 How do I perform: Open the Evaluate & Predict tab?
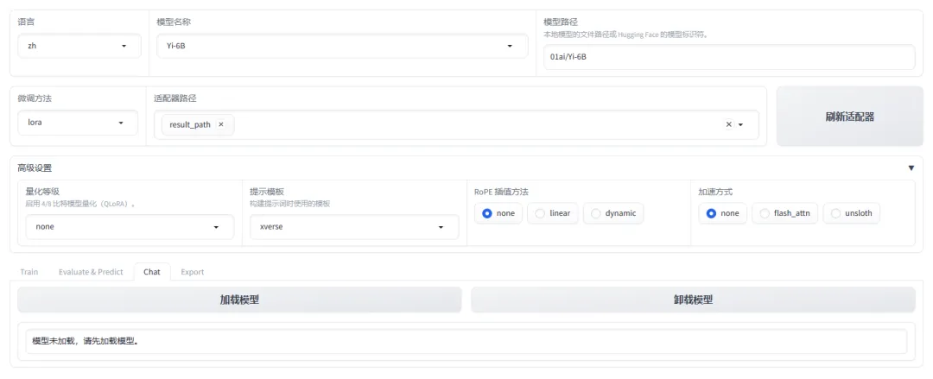pyautogui.click(x=91, y=272)
